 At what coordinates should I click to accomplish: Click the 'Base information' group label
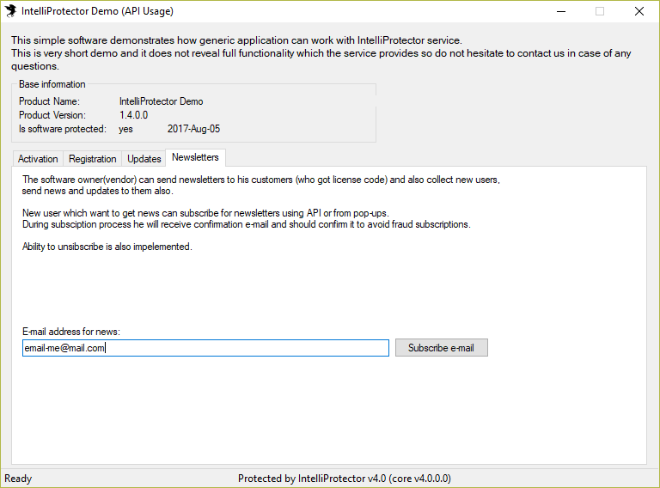pyautogui.click(x=52, y=84)
